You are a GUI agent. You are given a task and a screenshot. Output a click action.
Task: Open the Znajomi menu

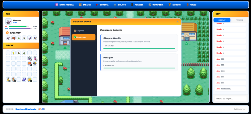(x=120, y=5)
